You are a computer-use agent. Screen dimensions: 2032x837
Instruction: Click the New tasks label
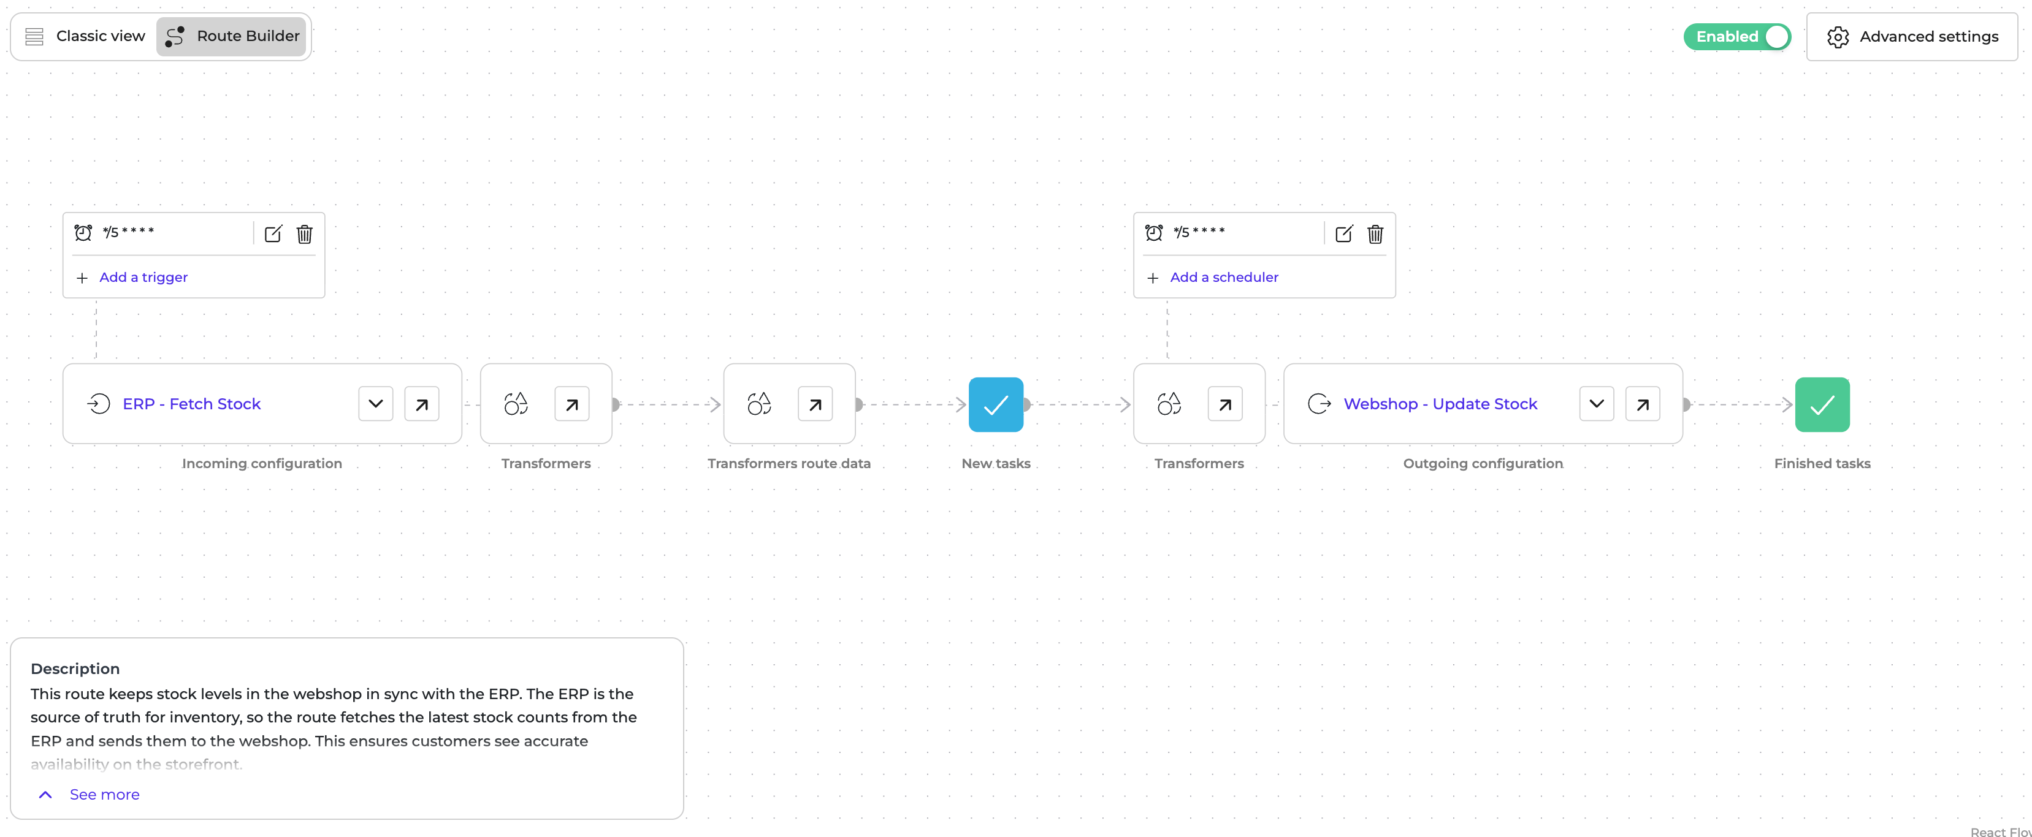(x=996, y=463)
